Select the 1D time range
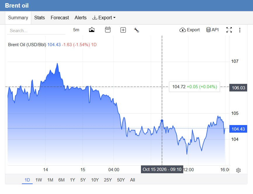The image size is (253, 194). pyautogui.click(x=27, y=180)
